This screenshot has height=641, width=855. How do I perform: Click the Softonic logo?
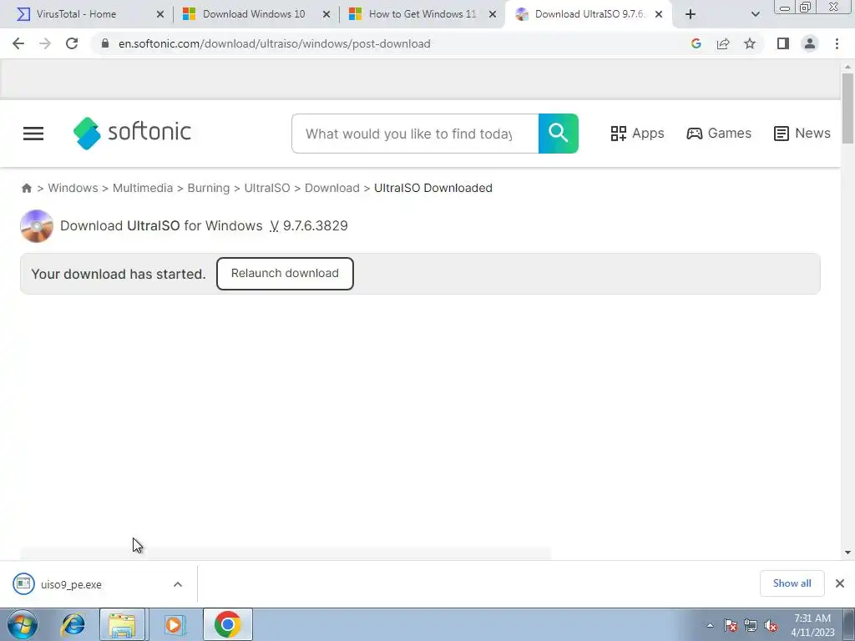click(132, 133)
